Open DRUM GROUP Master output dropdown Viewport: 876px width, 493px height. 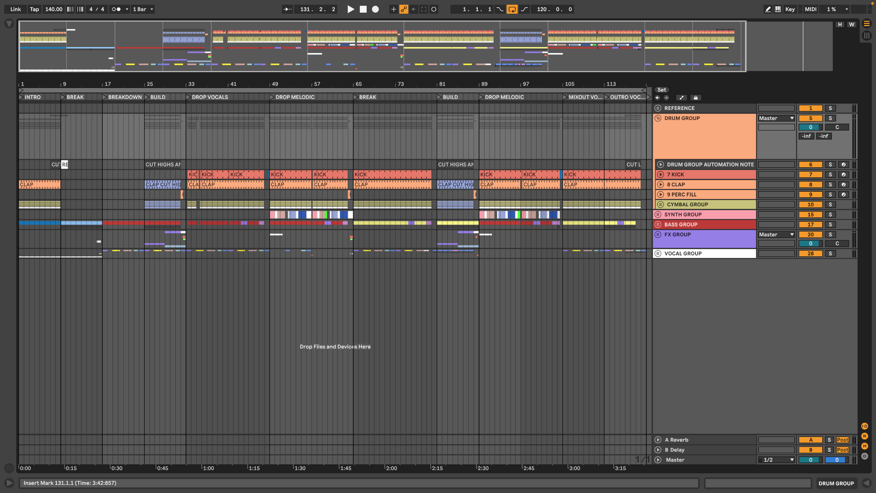pos(776,118)
